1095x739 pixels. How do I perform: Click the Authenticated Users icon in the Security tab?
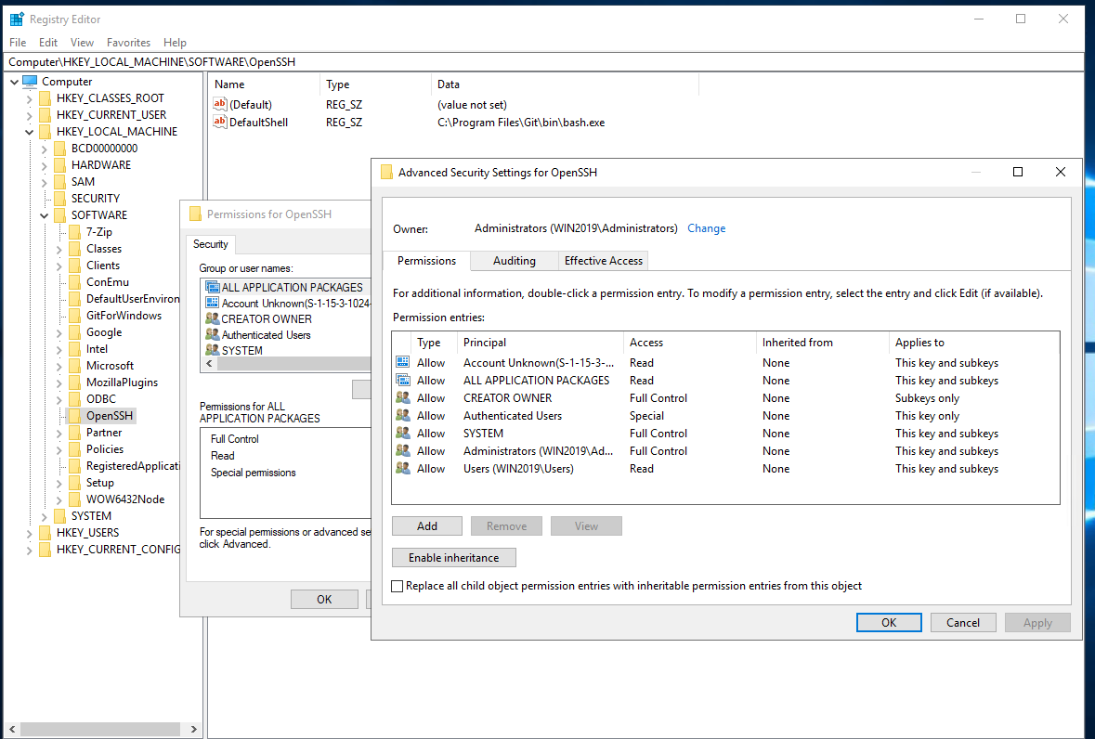click(213, 334)
